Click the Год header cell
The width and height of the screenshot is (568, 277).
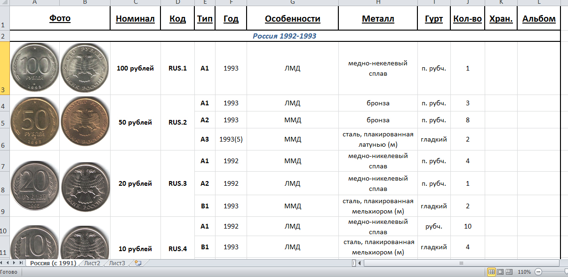231,18
